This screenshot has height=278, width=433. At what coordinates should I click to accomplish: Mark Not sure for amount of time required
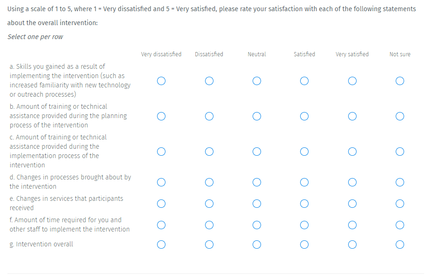click(399, 225)
